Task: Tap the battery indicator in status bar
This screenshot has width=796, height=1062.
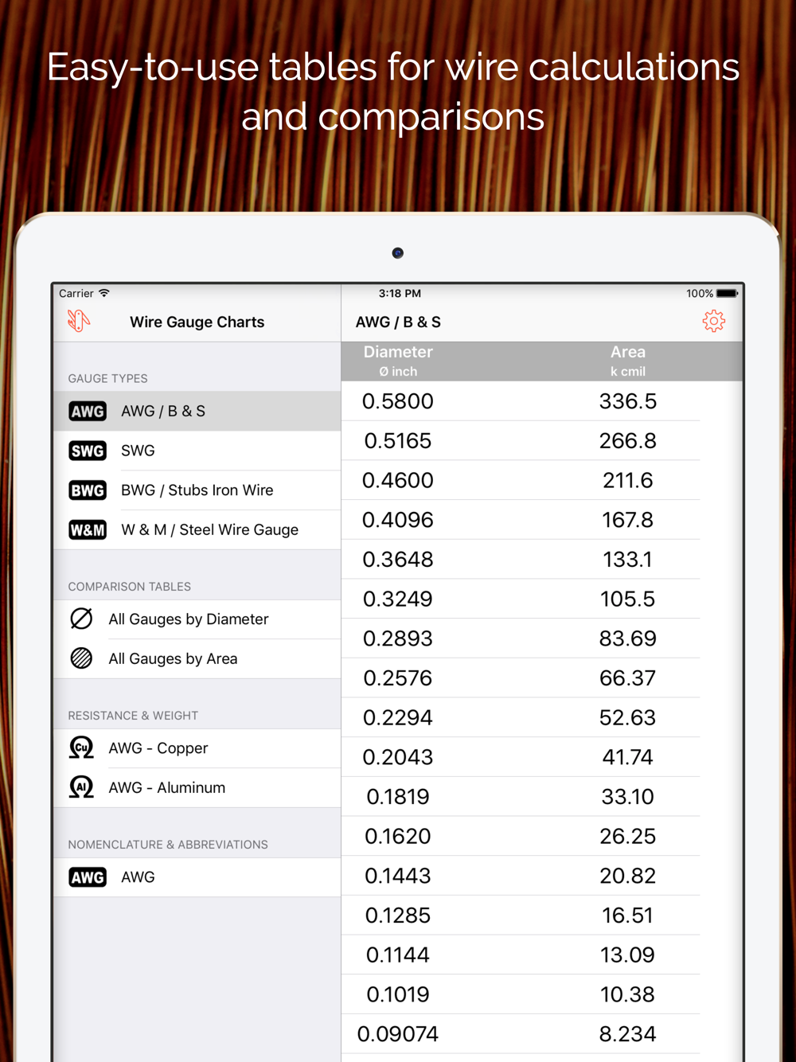Action: [728, 294]
